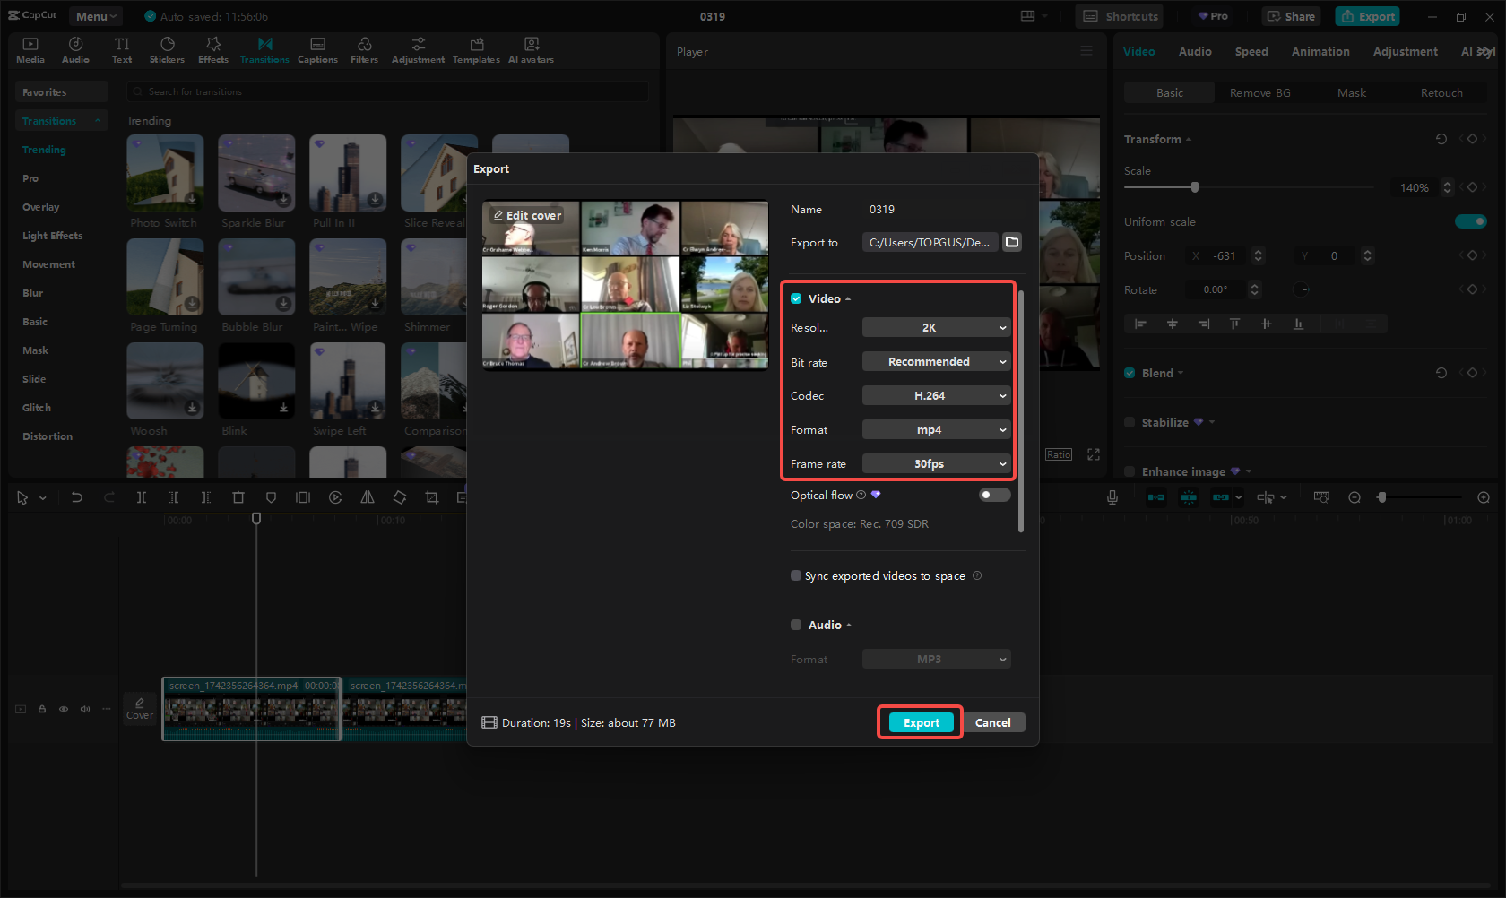Open the AI avatars panel
The image size is (1506, 898).
point(531,50)
